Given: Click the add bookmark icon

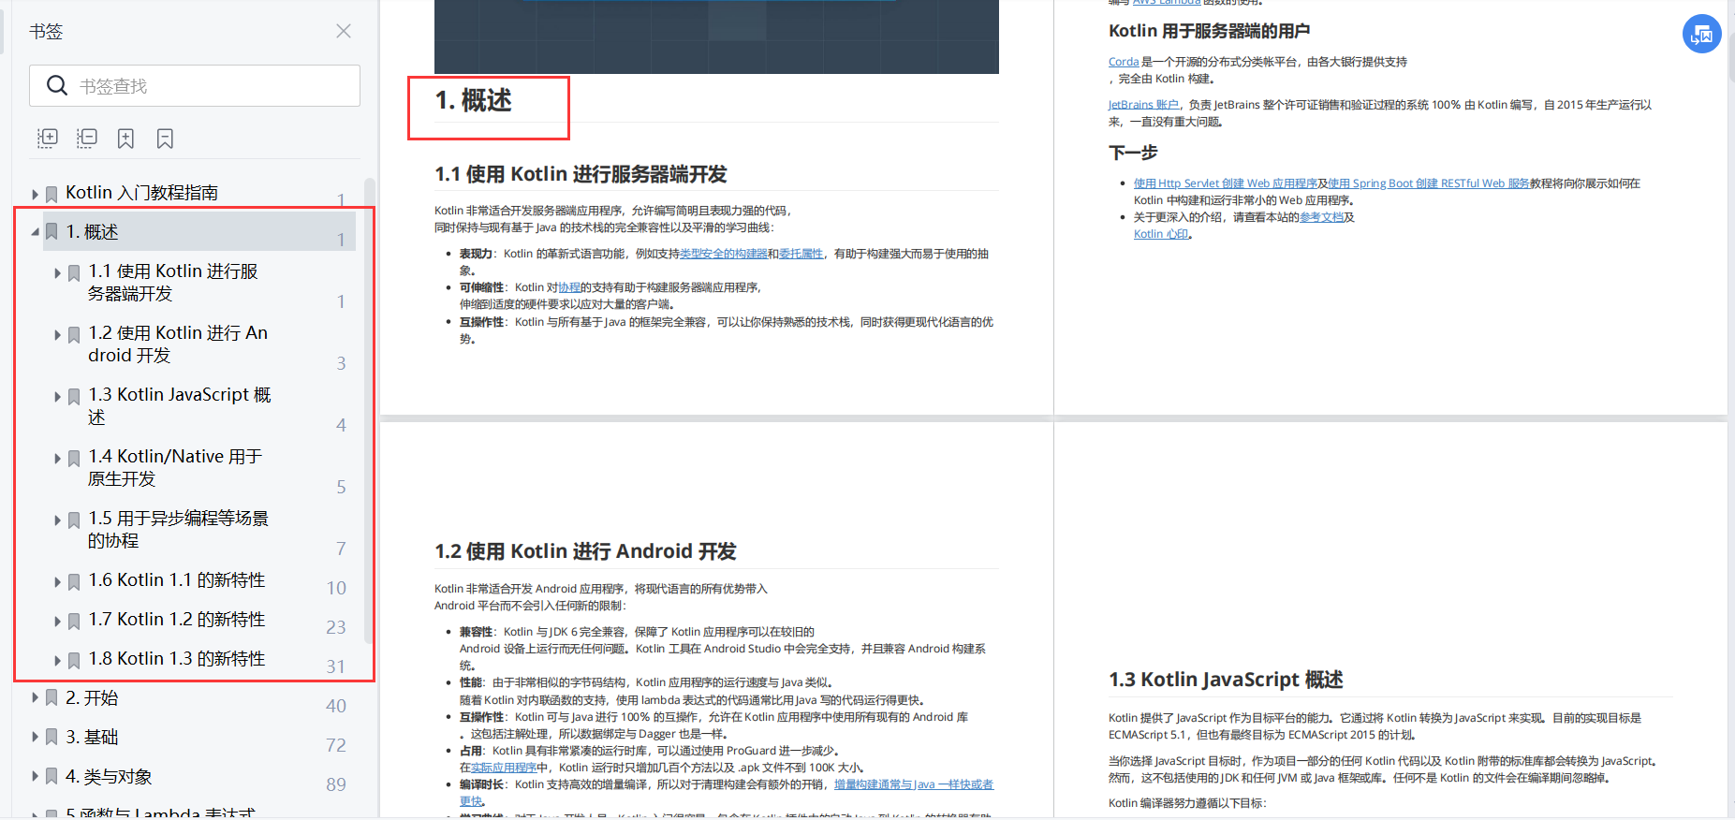Looking at the screenshot, I should [125, 139].
